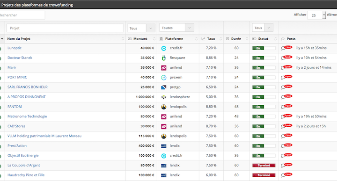The width and height of the screenshot is (337, 181).
Task: Click the Posts column header
Action: [x=291, y=39]
